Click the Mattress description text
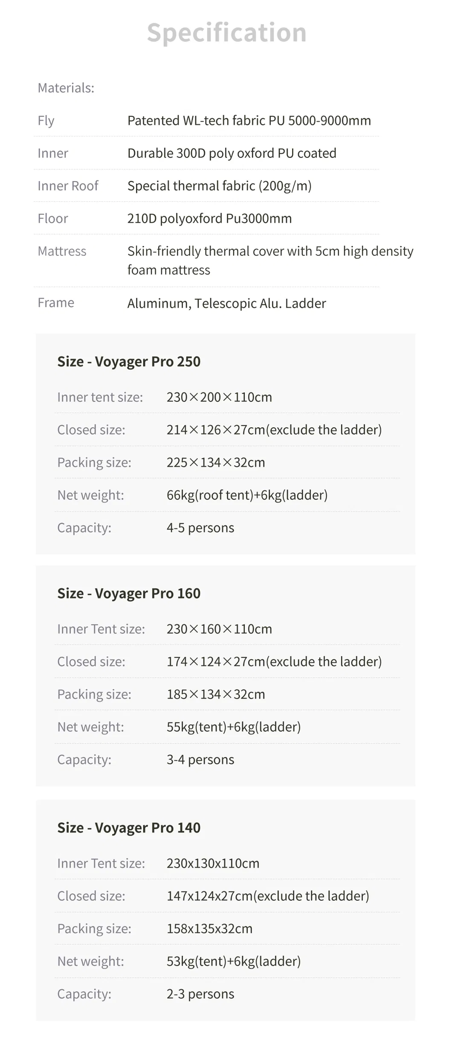 270,260
